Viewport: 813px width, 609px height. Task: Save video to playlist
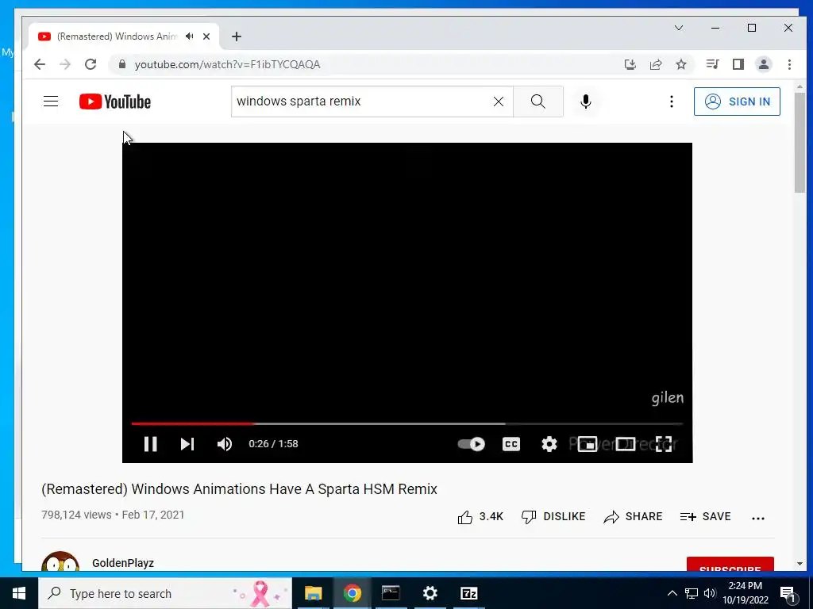coord(706,517)
